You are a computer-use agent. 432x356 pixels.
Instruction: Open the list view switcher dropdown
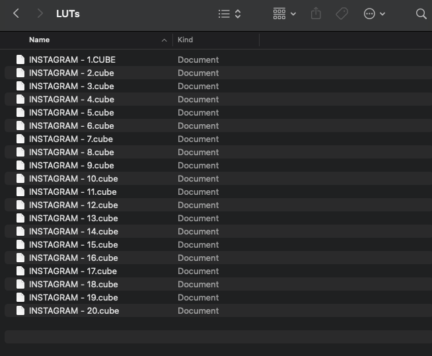[x=229, y=13]
